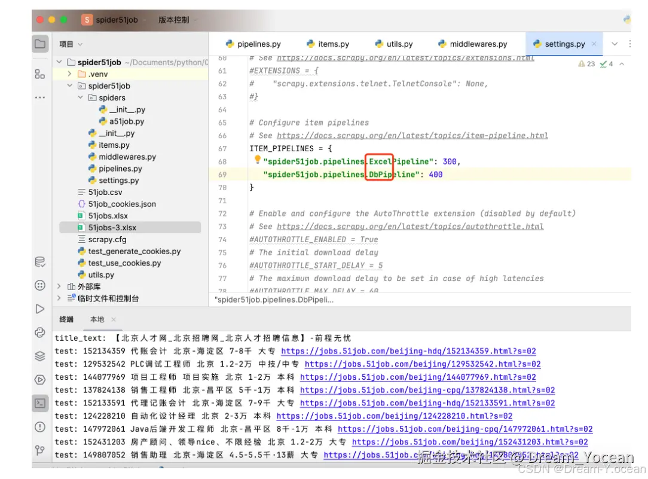Open the autothrottle.html docs link

(410, 227)
